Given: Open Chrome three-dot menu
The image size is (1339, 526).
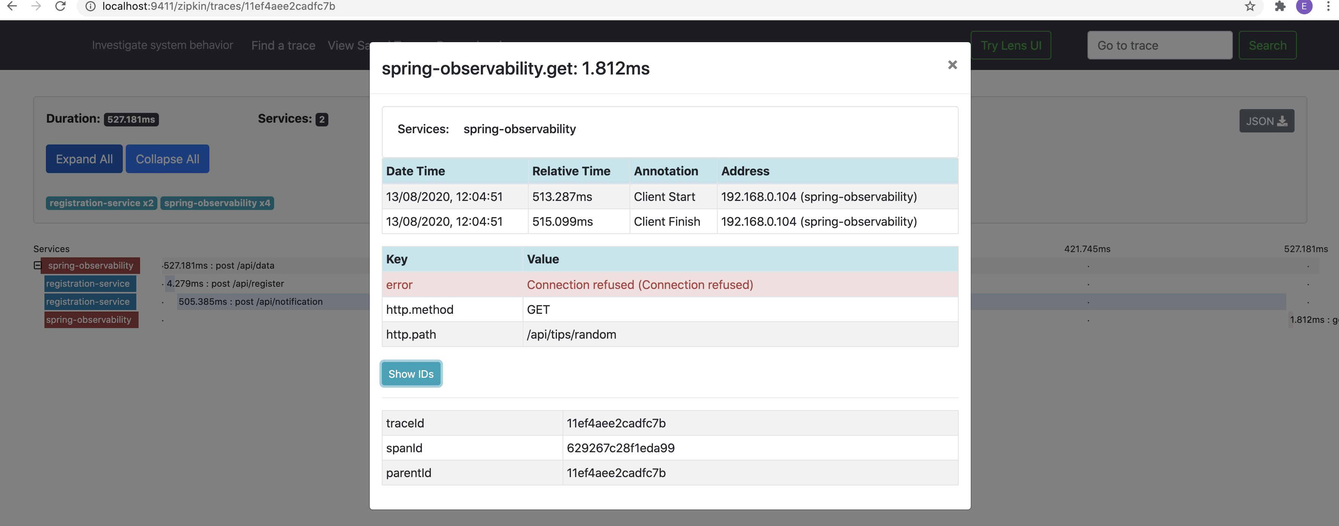Looking at the screenshot, I should click(x=1328, y=6).
